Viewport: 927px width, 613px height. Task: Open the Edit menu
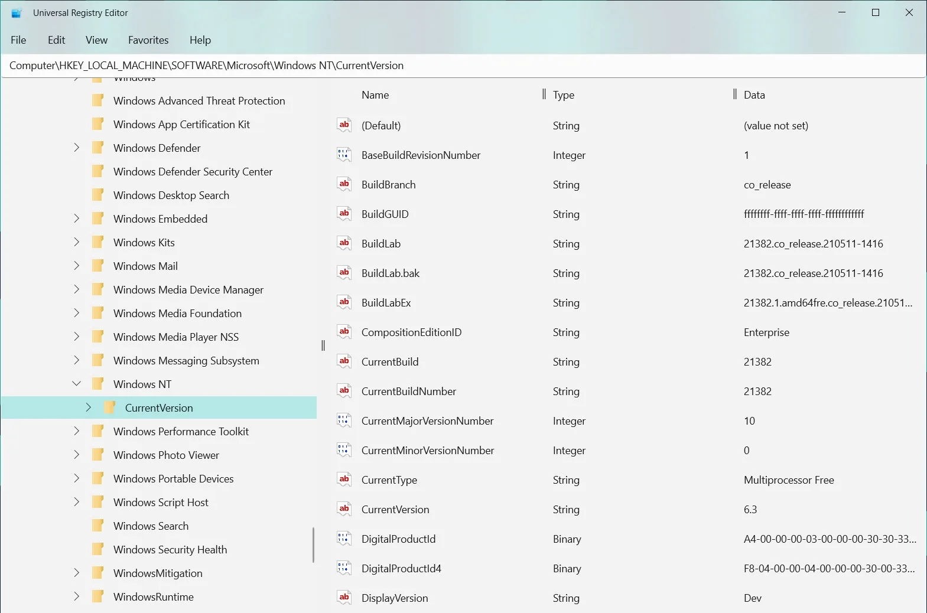click(57, 40)
